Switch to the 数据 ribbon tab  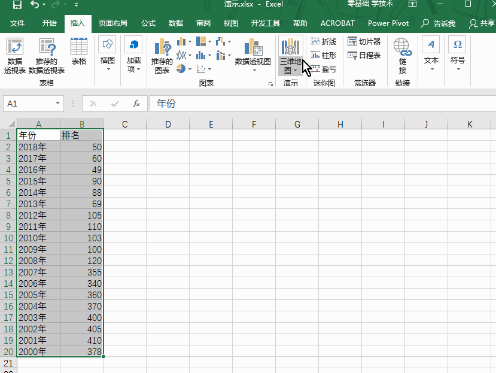click(x=176, y=23)
